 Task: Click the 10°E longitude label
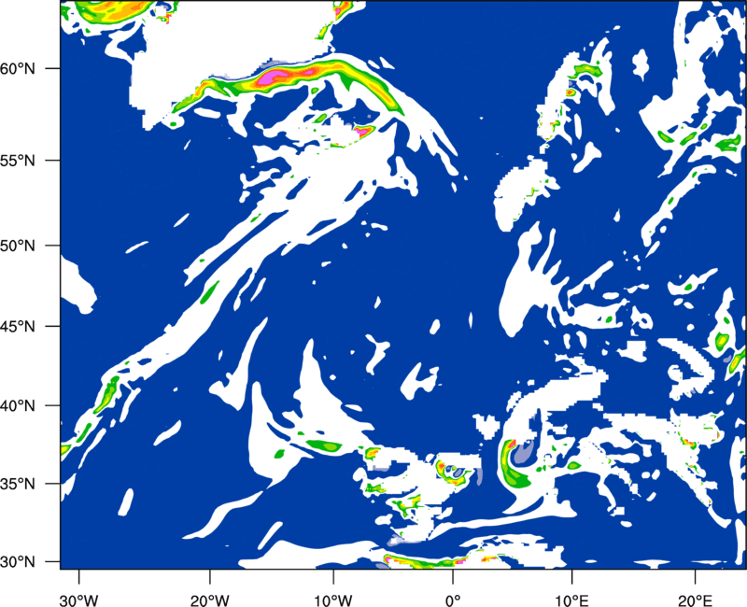point(571,600)
